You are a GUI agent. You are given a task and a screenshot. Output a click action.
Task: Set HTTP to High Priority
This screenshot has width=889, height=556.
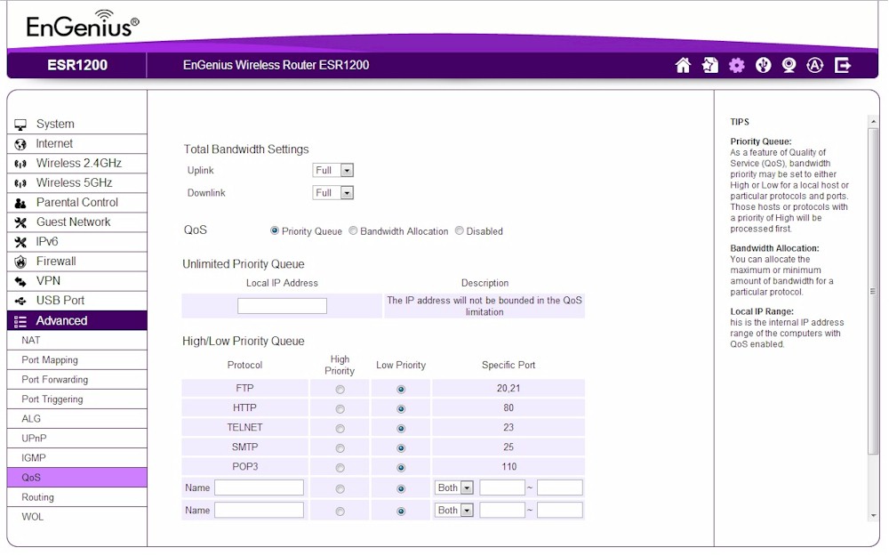(340, 409)
